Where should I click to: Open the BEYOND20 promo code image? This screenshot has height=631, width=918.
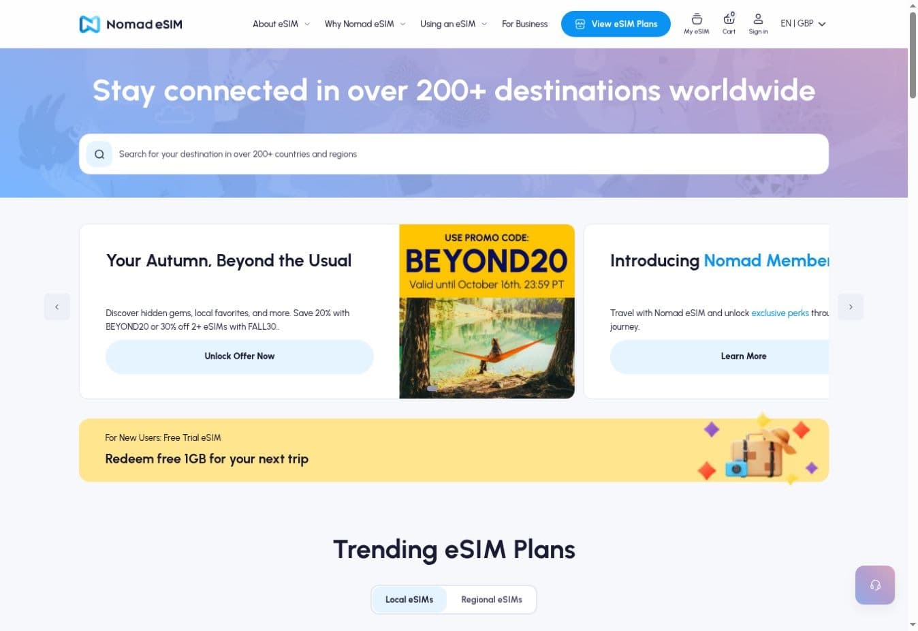tap(487, 311)
